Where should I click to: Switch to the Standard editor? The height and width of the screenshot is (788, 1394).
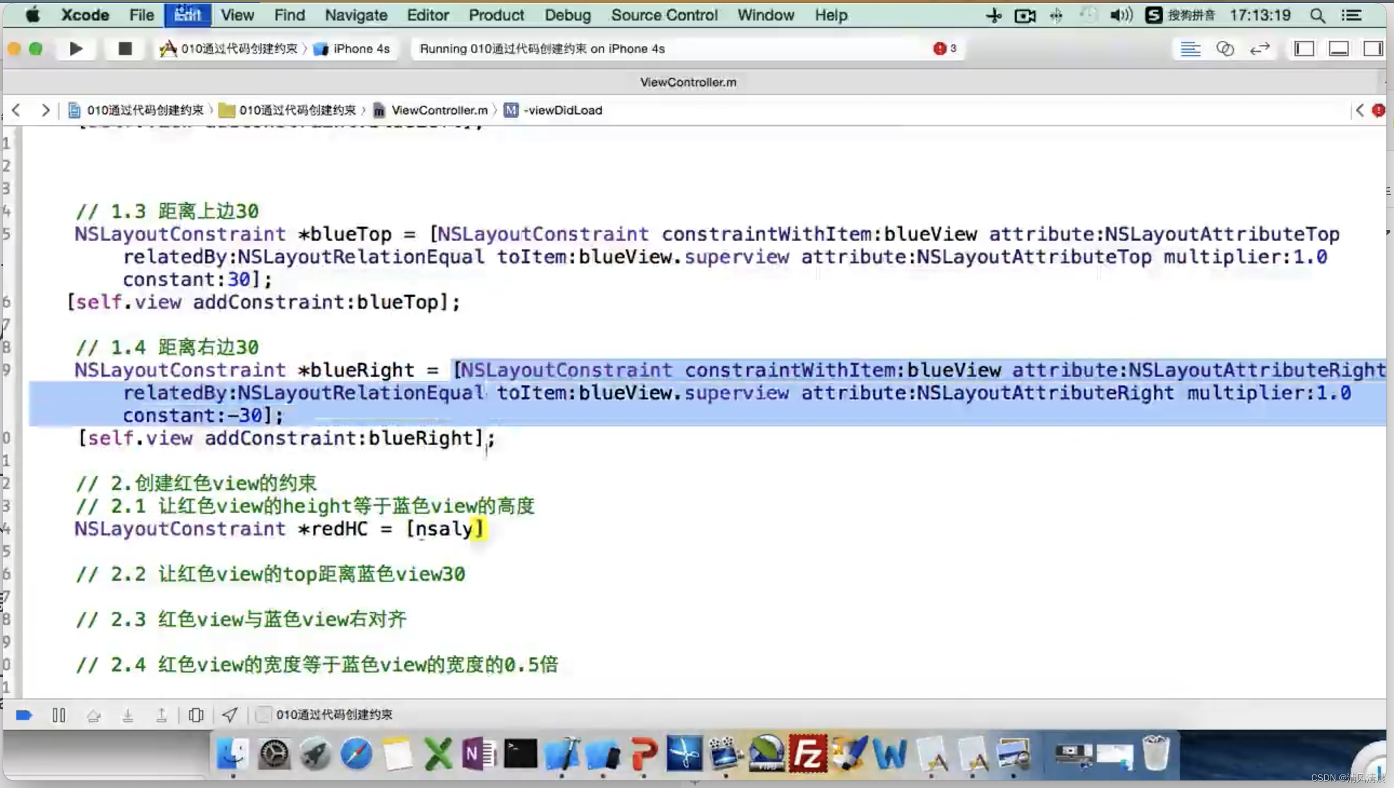click(x=1190, y=49)
